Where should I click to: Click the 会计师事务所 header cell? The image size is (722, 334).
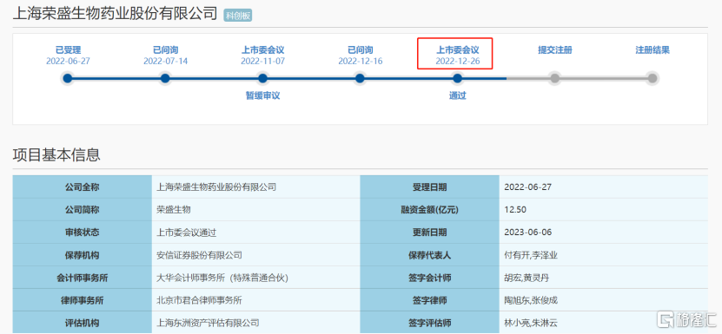point(82,278)
